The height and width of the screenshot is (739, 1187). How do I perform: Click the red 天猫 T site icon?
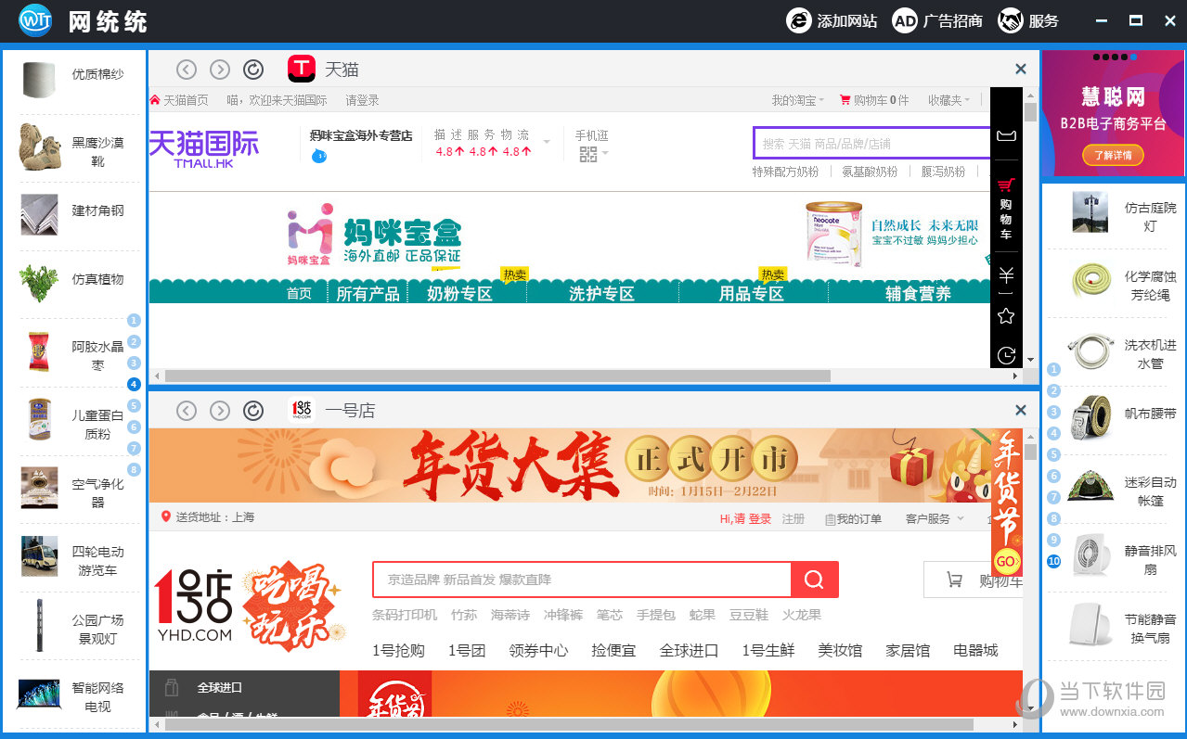pyautogui.click(x=302, y=69)
